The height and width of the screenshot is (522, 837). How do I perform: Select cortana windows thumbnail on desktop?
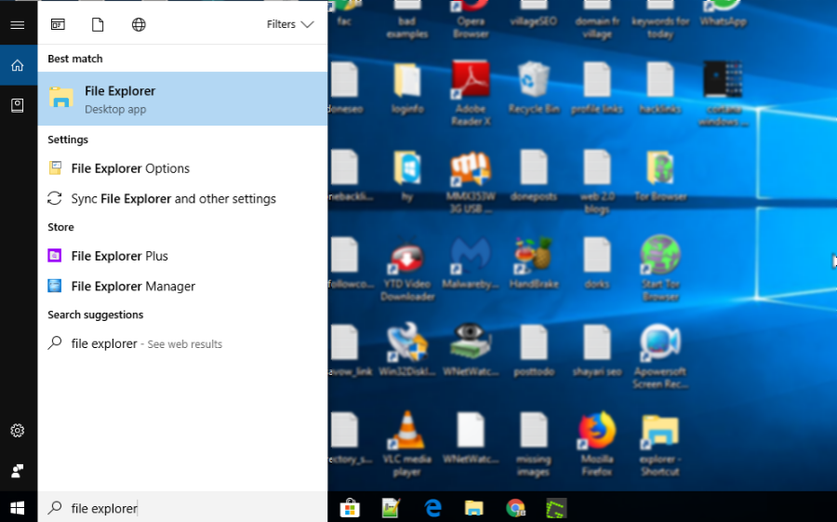click(x=724, y=93)
